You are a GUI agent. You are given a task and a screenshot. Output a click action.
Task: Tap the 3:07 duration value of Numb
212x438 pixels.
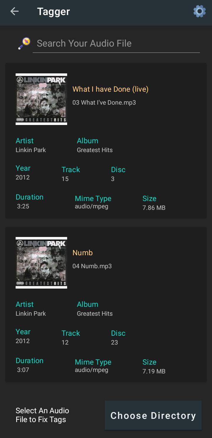(23, 370)
